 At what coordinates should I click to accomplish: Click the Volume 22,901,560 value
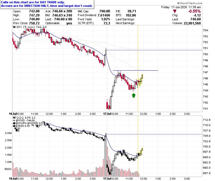coord(192,23)
